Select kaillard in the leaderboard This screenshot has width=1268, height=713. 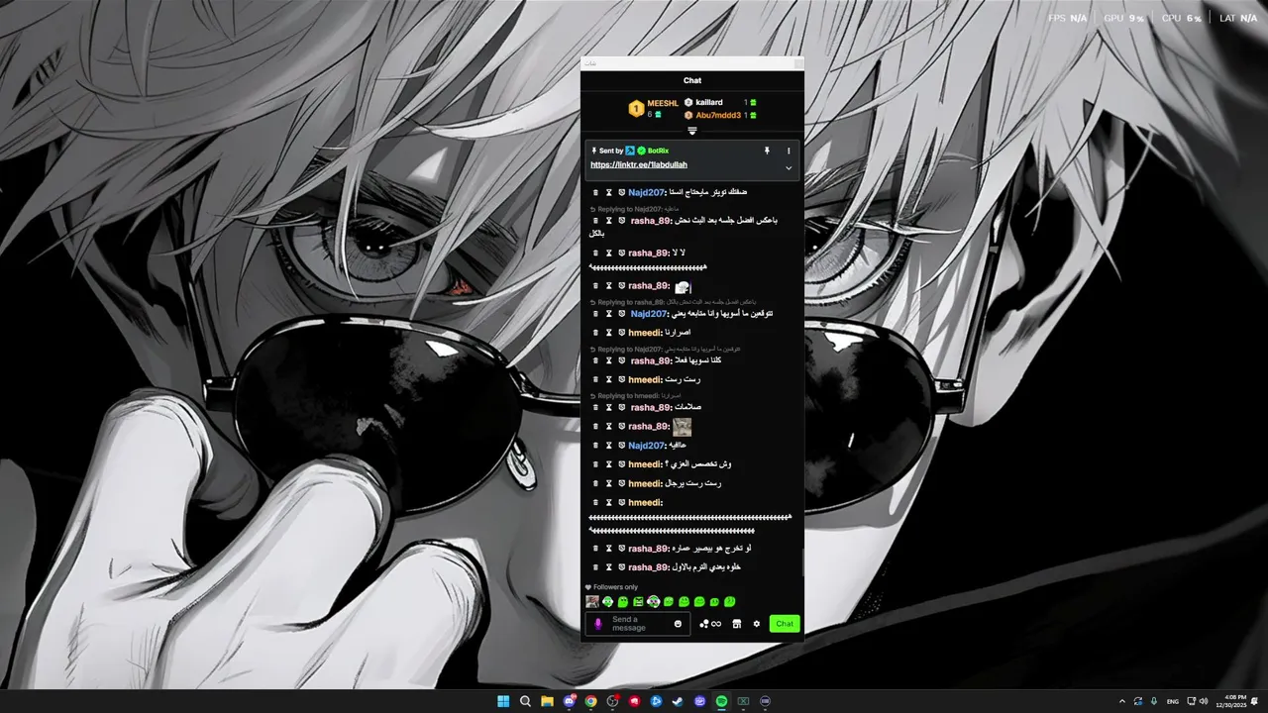click(x=709, y=102)
